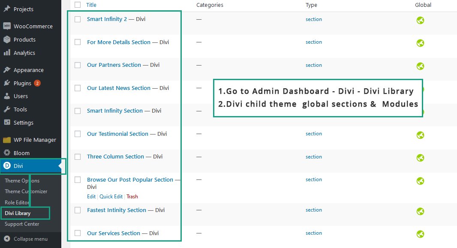Open the Our Latest News Section layout
Image resolution: width=457 pixels, height=248 pixels.
point(119,88)
